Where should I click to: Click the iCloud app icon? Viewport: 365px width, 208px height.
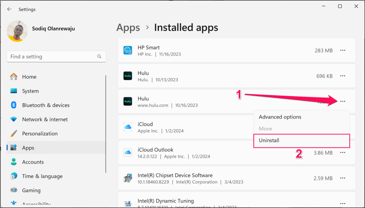point(128,127)
